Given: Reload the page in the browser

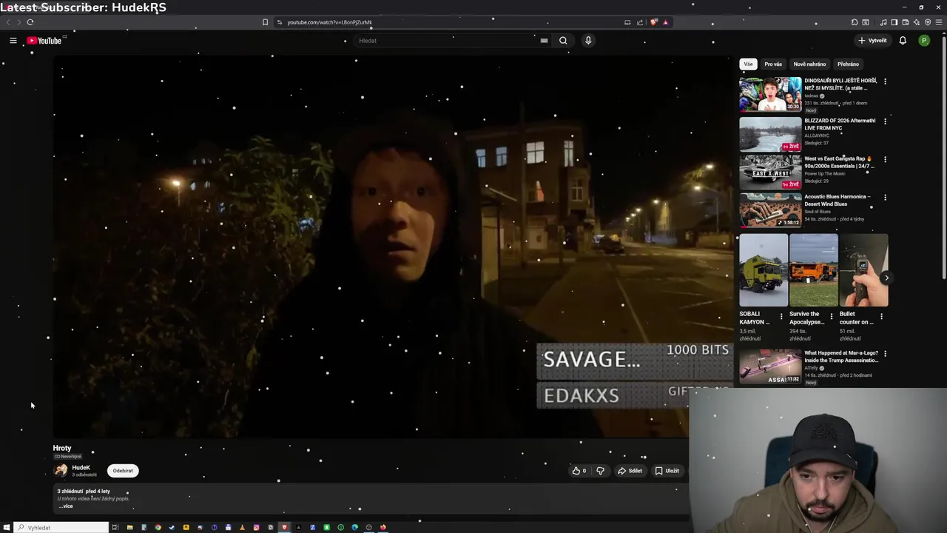Looking at the screenshot, I should tap(30, 22).
